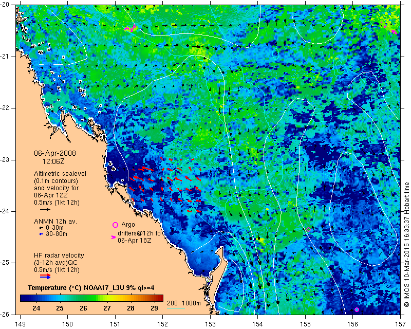The width and height of the screenshot is (411, 329).
Task: Click the 149 longitude axis label
Action: pyautogui.click(x=20, y=324)
